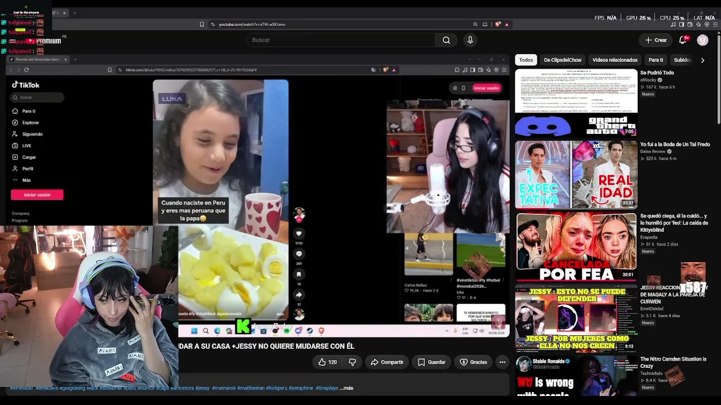Screen dimensions: 721x405
Task: Open TikTok Para ti feed
Action: pyautogui.click(x=24, y=111)
